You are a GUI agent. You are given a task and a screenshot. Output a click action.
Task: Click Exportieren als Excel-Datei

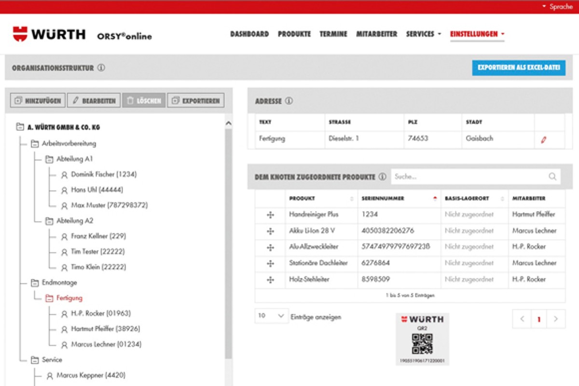(x=519, y=68)
